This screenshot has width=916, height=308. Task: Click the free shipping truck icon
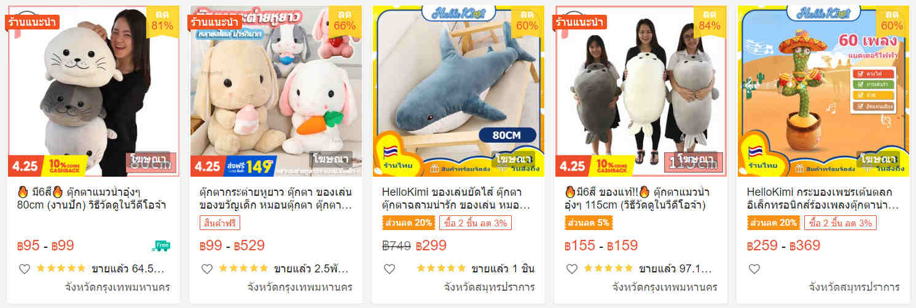pos(161,245)
